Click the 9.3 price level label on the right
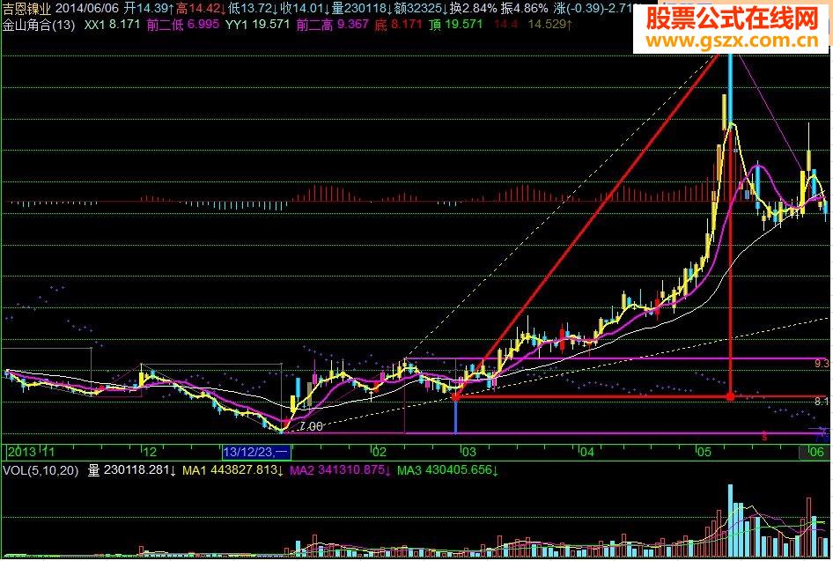Screen dimensions: 833x561 [x=822, y=363]
